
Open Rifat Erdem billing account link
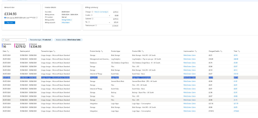pos(66,23)
